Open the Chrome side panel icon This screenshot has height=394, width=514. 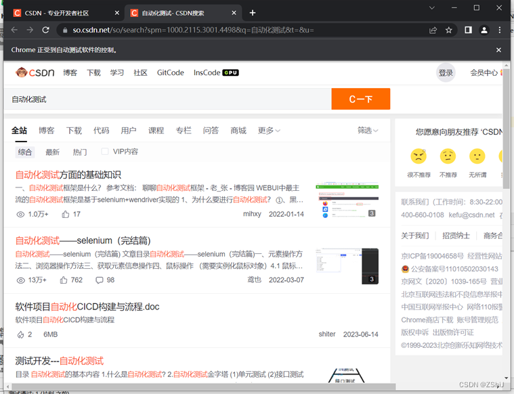[468, 30]
